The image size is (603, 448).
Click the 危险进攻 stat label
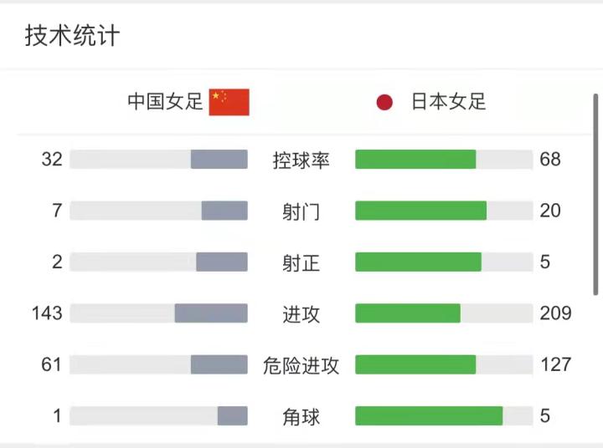(301, 364)
